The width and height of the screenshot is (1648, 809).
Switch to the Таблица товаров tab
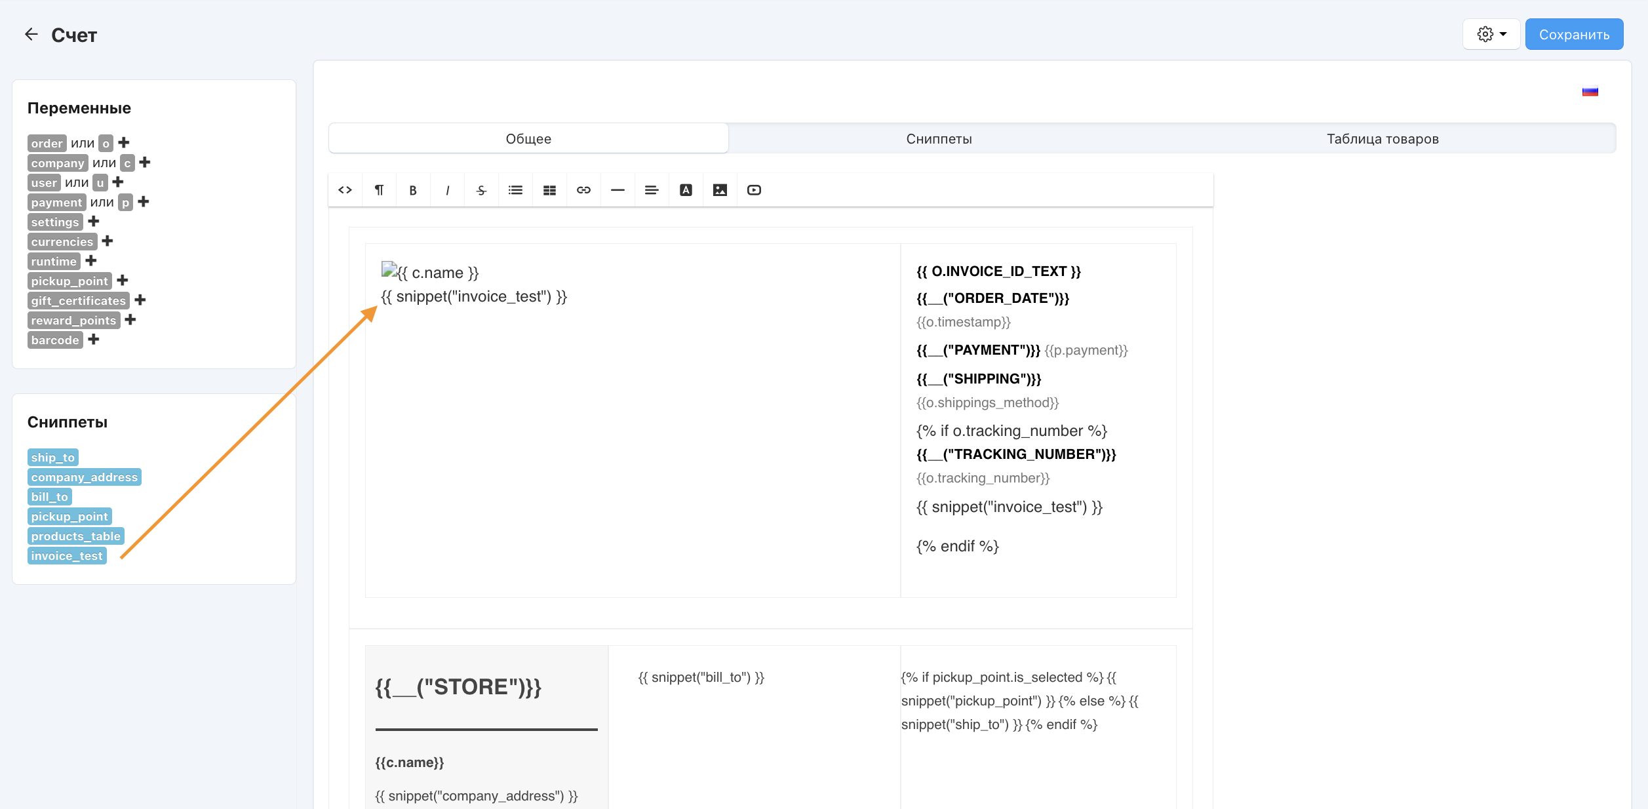point(1383,139)
